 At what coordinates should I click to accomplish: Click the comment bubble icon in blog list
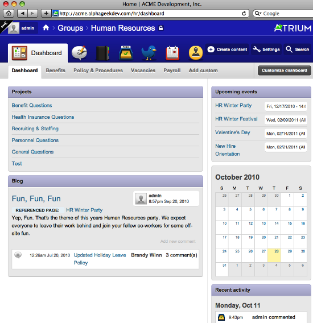click(x=18, y=255)
